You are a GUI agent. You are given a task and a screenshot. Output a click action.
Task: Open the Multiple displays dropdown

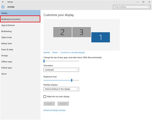pyautogui.click(x=61, y=89)
